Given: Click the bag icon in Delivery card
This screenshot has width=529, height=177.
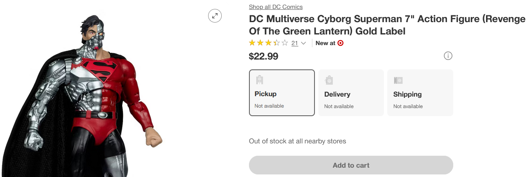Looking at the screenshot, I should tap(329, 80).
